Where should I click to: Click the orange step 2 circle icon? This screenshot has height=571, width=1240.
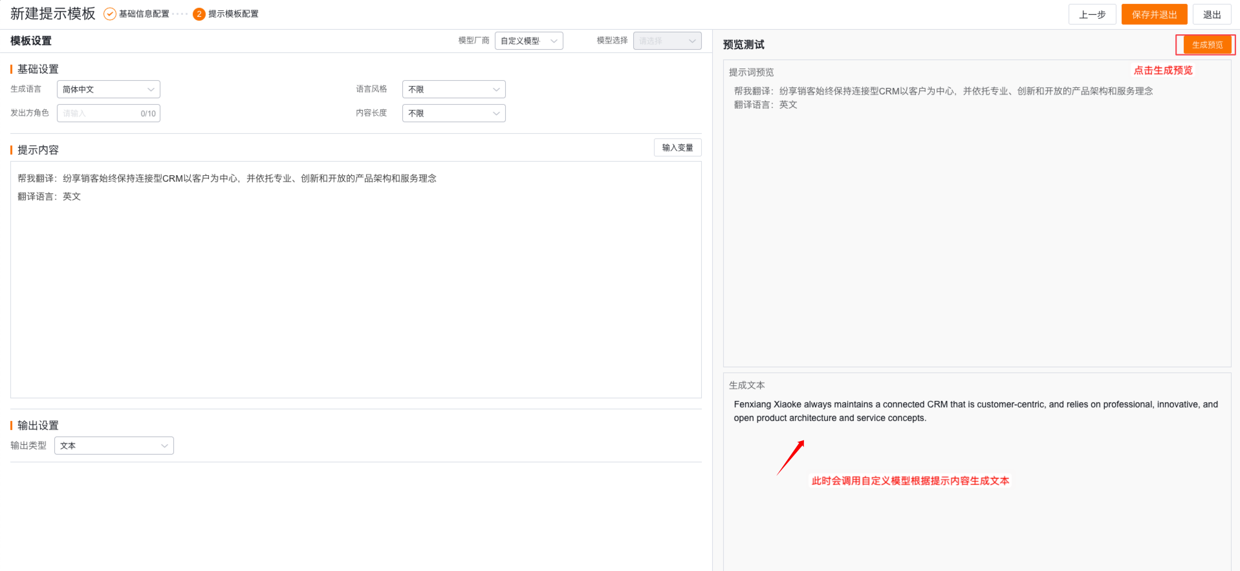pyautogui.click(x=199, y=14)
